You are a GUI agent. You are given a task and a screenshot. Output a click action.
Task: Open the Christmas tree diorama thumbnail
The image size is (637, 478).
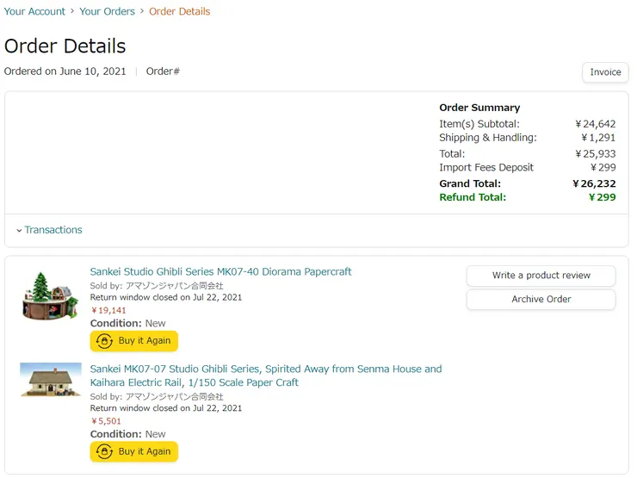50,295
